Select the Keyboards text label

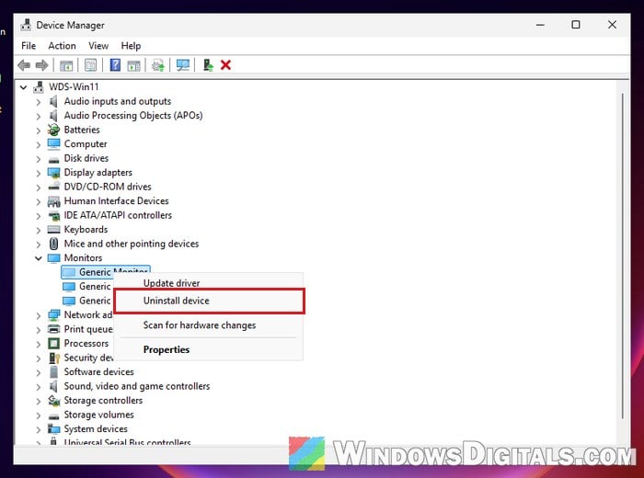pyautogui.click(x=86, y=230)
